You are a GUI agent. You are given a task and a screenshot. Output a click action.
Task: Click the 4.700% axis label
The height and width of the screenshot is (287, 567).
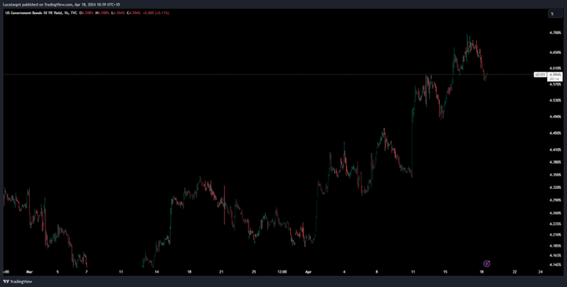(x=554, y=33)
